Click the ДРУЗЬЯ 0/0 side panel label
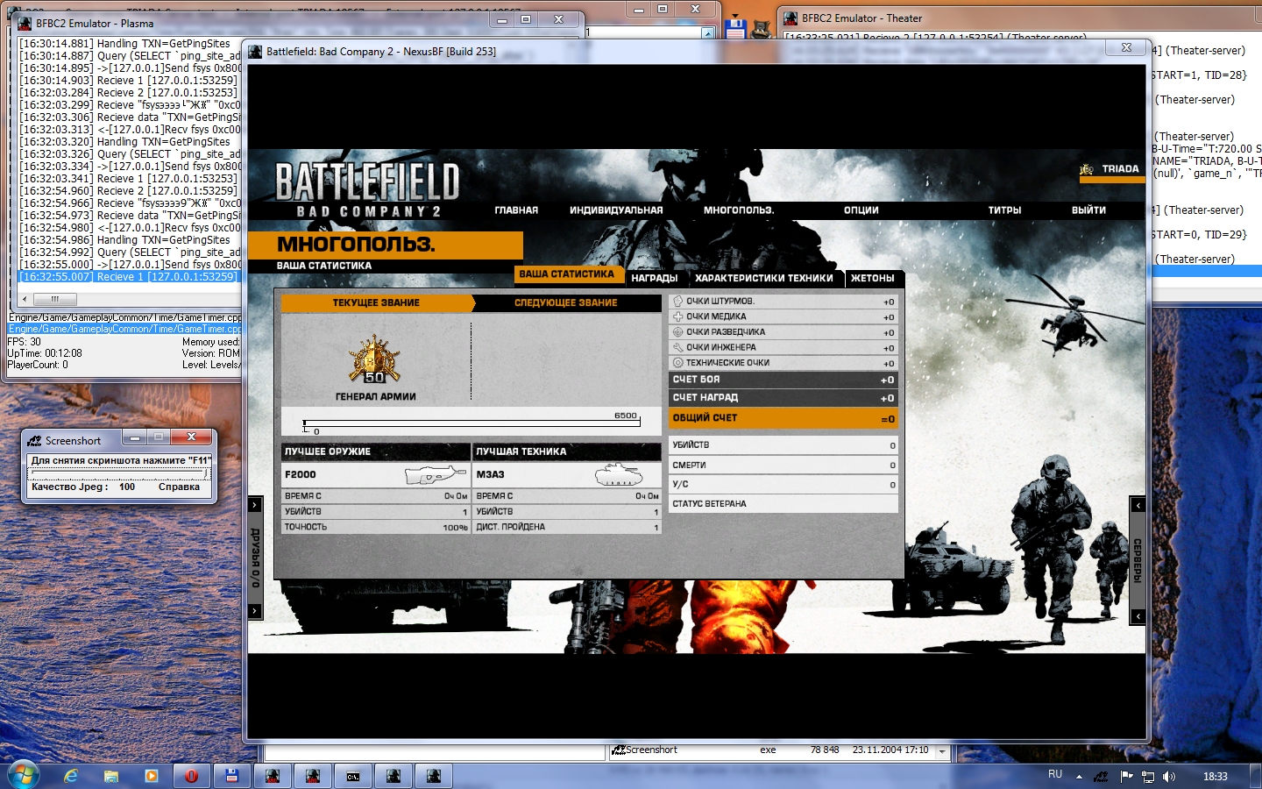Screen dimensions: 1262x789 click(255, 558)
